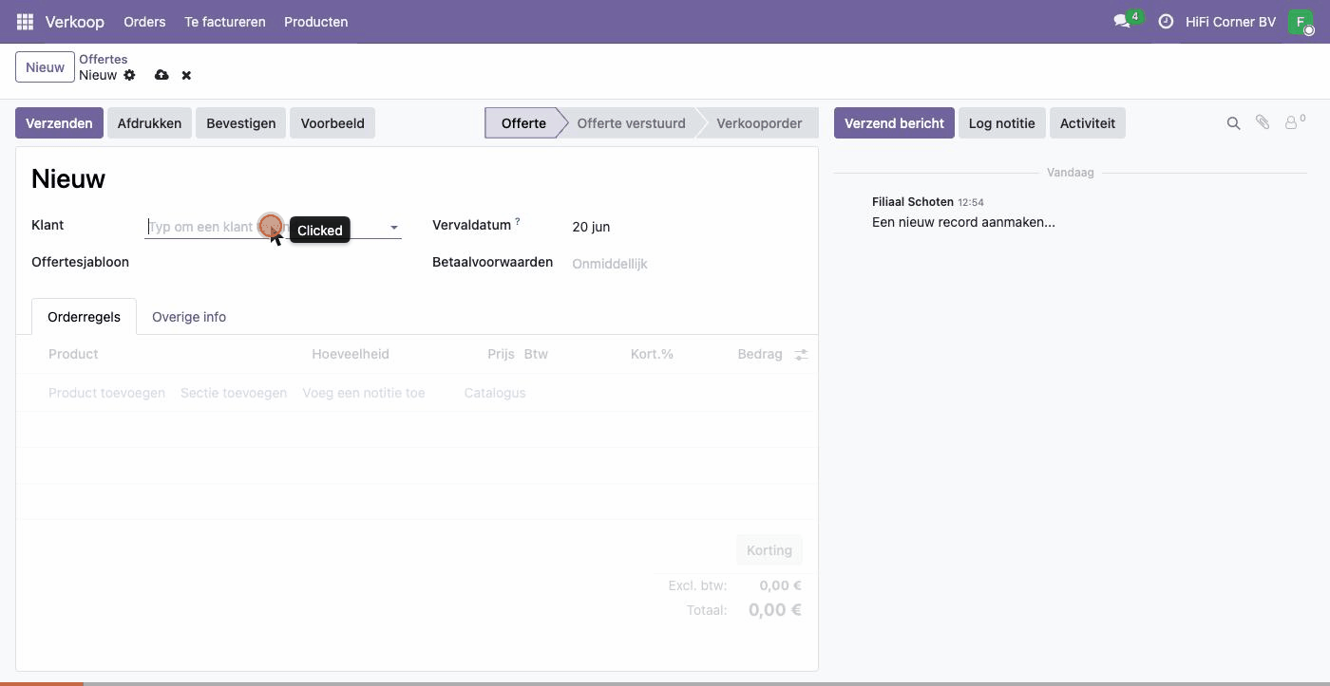1330x686 pixels.
Task: Open the conversations chat icon
Action: (1122, 21)
